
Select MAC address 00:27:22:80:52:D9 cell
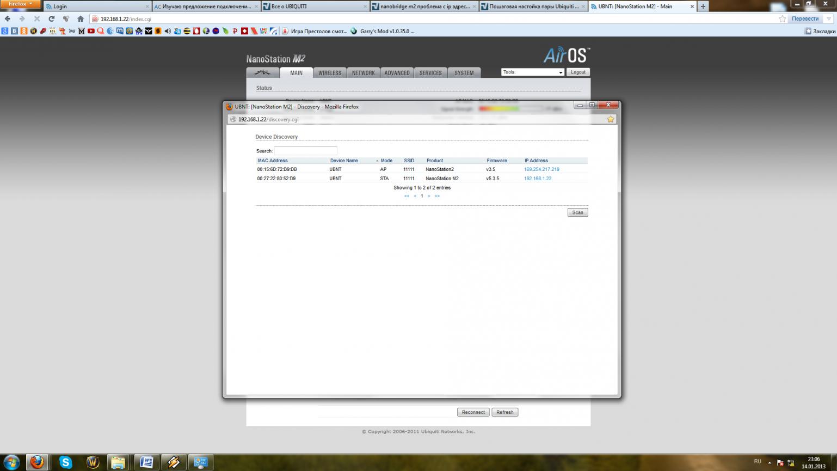pos(276,179)
